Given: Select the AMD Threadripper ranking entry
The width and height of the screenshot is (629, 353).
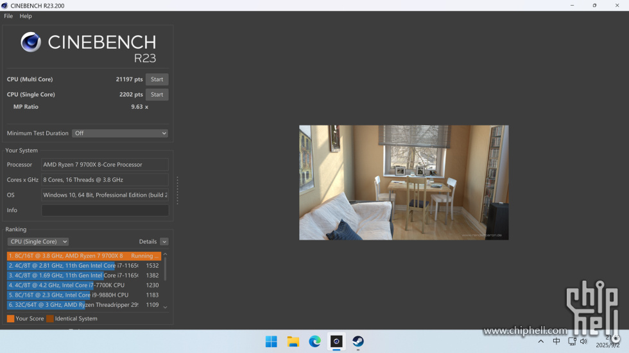Looking at the screenshot, I should 84,304.
